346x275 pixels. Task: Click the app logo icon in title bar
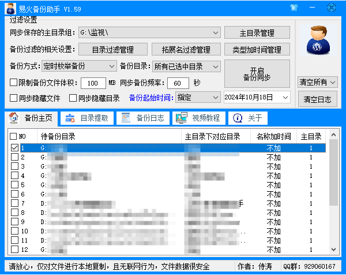coord(10,9)
